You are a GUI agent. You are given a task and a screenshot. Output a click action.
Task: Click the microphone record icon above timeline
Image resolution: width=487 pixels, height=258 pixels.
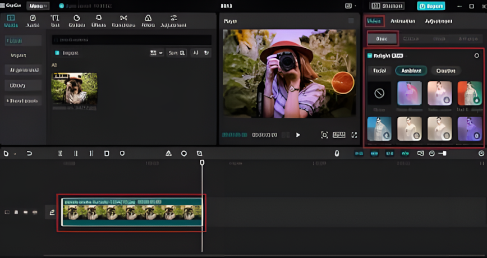(x=337, y=153)
